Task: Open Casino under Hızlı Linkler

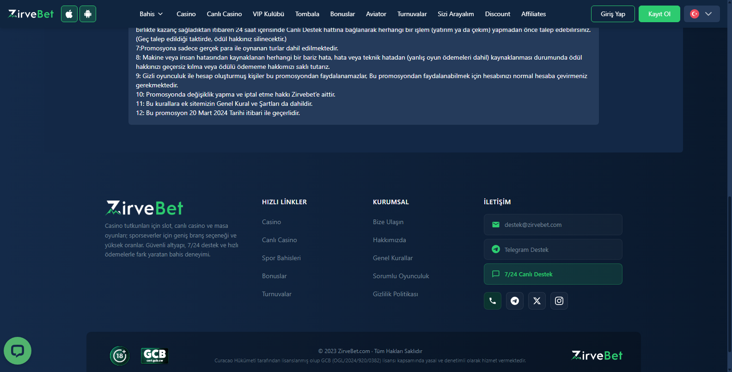Action: tap(271, 222)
